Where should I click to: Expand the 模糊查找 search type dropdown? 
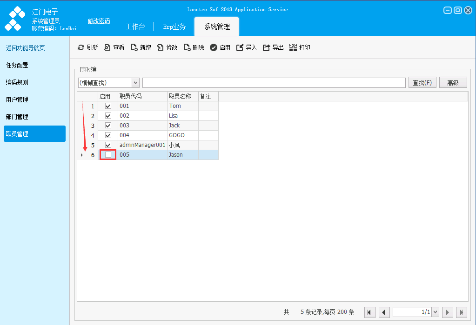[x=136, y=83]
